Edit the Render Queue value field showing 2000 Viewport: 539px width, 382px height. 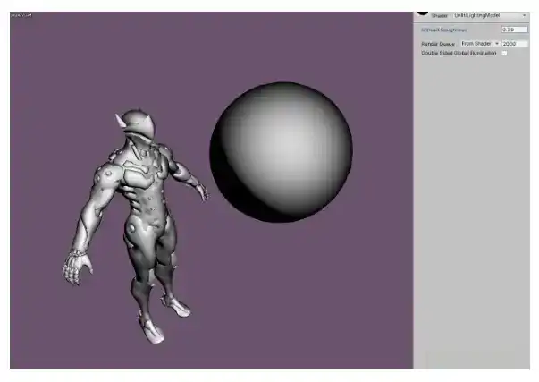point(515,44)
